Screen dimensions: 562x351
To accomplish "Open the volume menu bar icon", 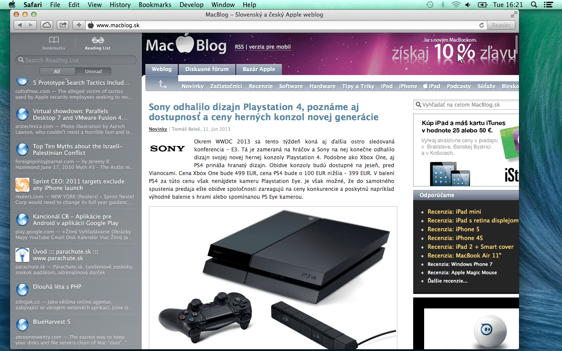I will 468,5.
